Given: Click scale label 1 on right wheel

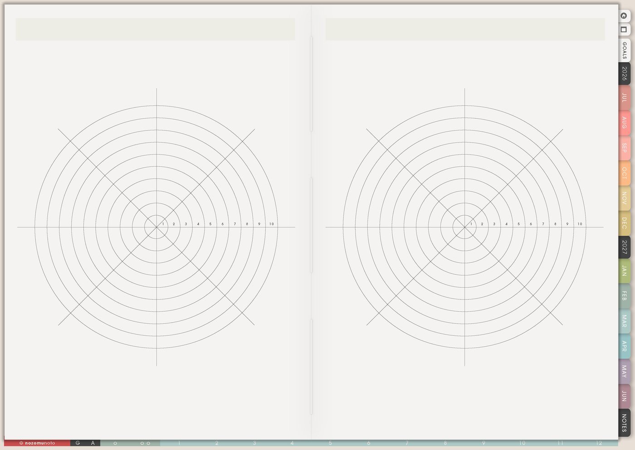Looking at the screenshot, I should (471, 224).
